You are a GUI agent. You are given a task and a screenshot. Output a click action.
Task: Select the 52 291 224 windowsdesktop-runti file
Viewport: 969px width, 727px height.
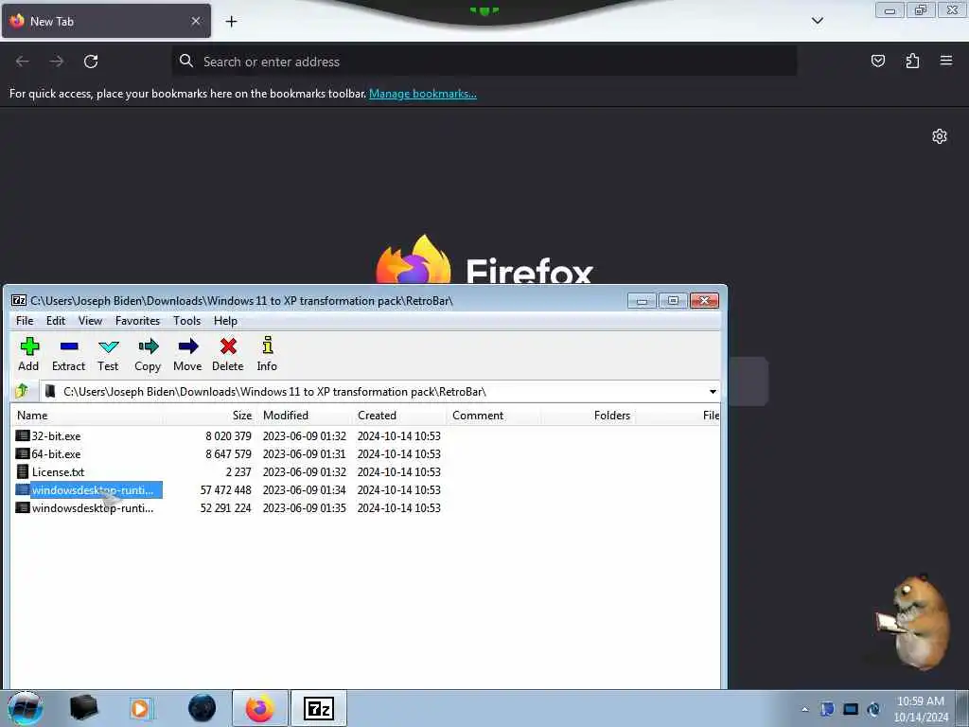click(x=93, y=508)
